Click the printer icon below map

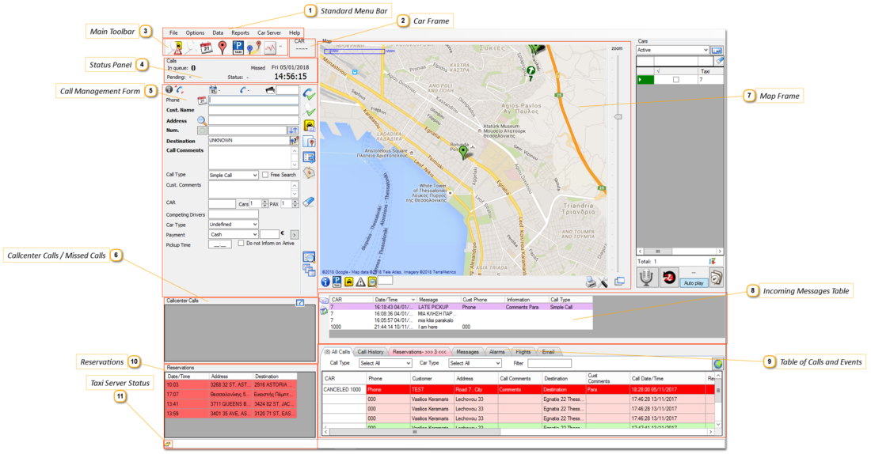click(x=591, y=282)
